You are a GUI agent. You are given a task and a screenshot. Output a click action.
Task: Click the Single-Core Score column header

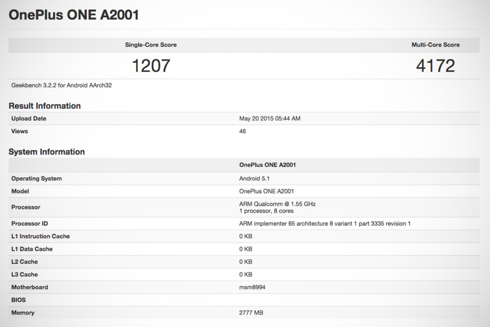click(151, 45)
